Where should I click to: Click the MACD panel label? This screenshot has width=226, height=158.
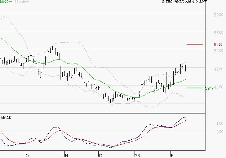[6, 118]
